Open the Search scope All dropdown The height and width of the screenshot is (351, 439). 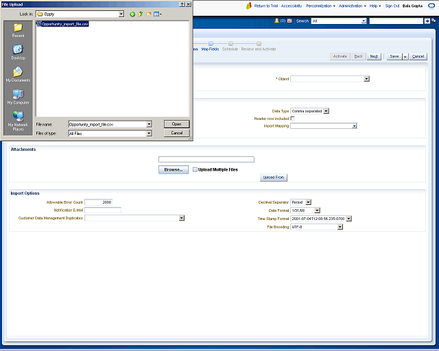pyautogui.click(x=364, y=21)
